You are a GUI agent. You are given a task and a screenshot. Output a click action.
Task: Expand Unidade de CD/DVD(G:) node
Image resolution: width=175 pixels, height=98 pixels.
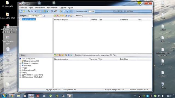20,77
